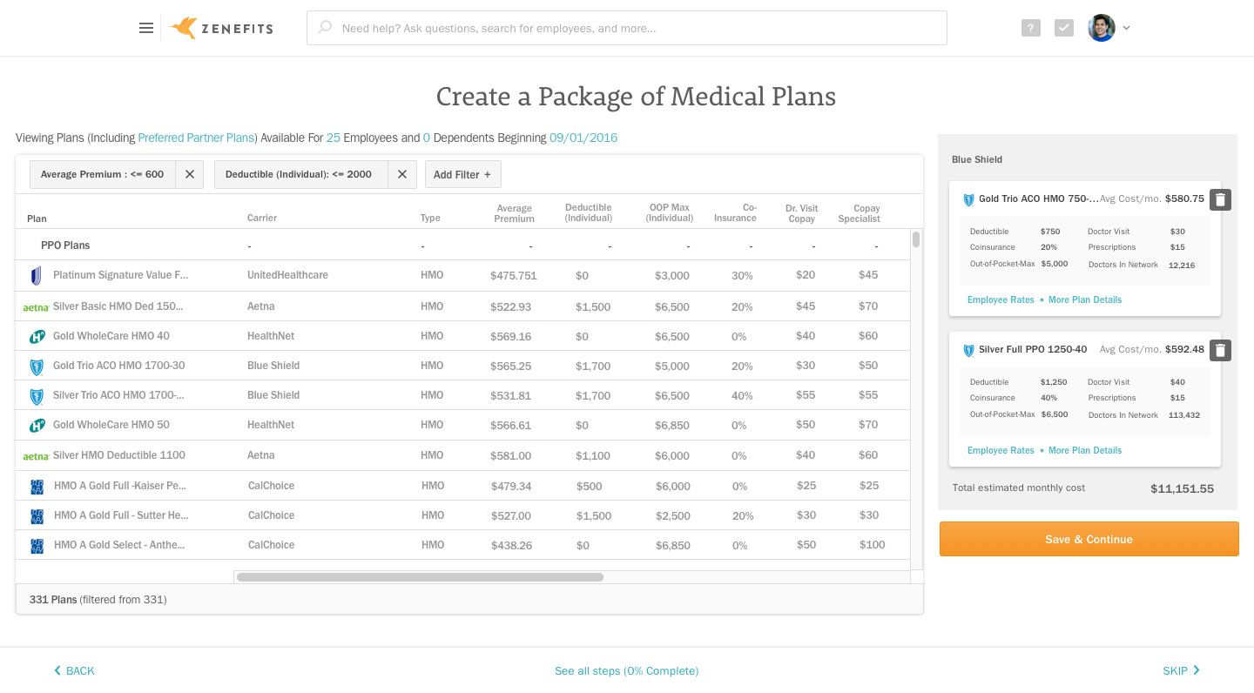This screenshot has height=693, width=1254.
Task: Sort by the Dr. Visit Copay header
Action: 801,213
